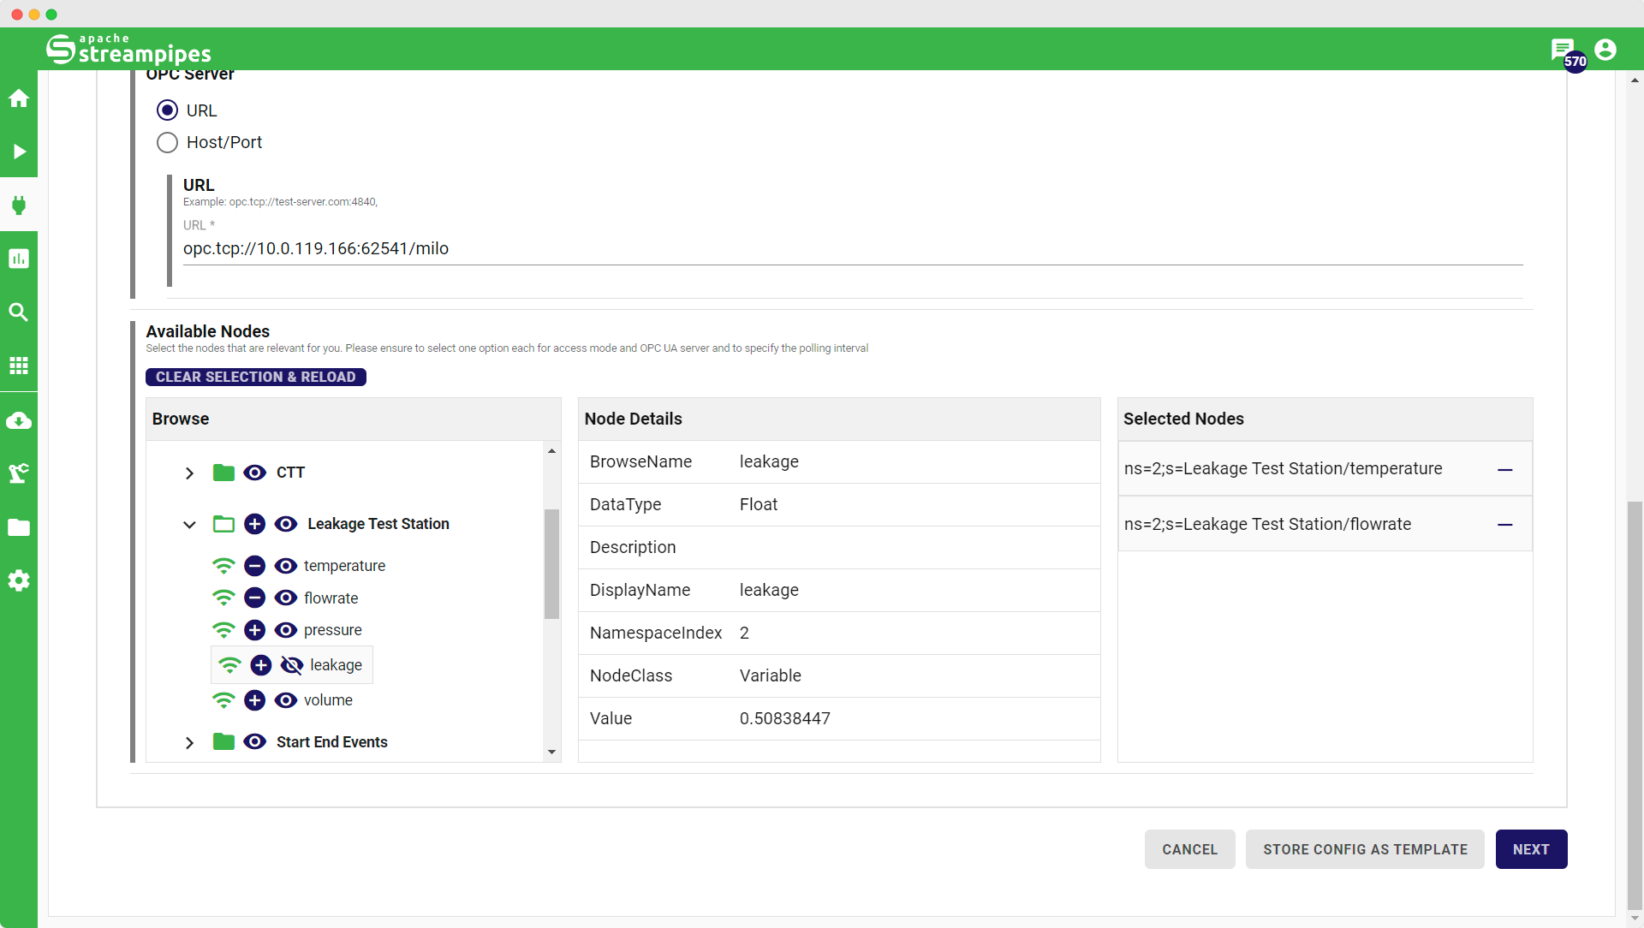Viewport: 1644px width, 928px height.
Task: Add all Leakage Test Station nodes
Action: [254, 524]
